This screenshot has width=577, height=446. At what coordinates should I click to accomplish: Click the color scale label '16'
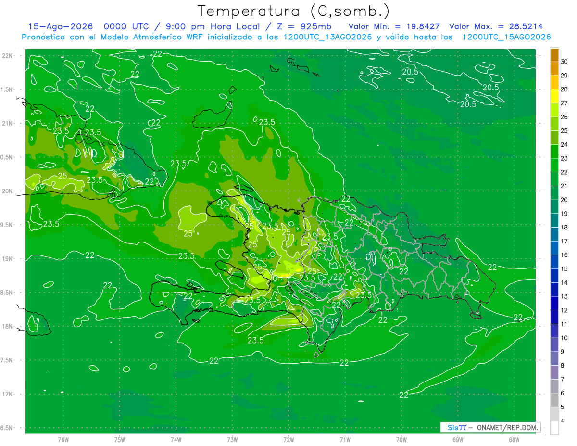564,255
